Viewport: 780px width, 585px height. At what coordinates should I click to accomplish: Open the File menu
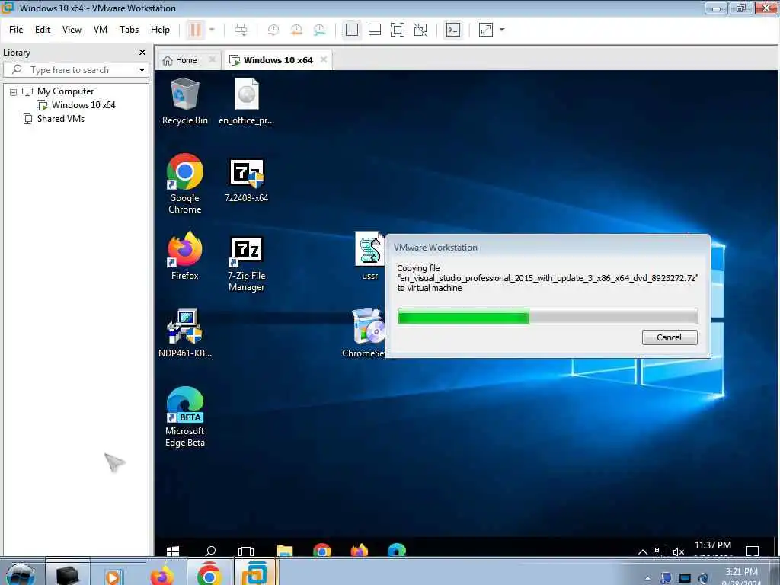(16, 30)
